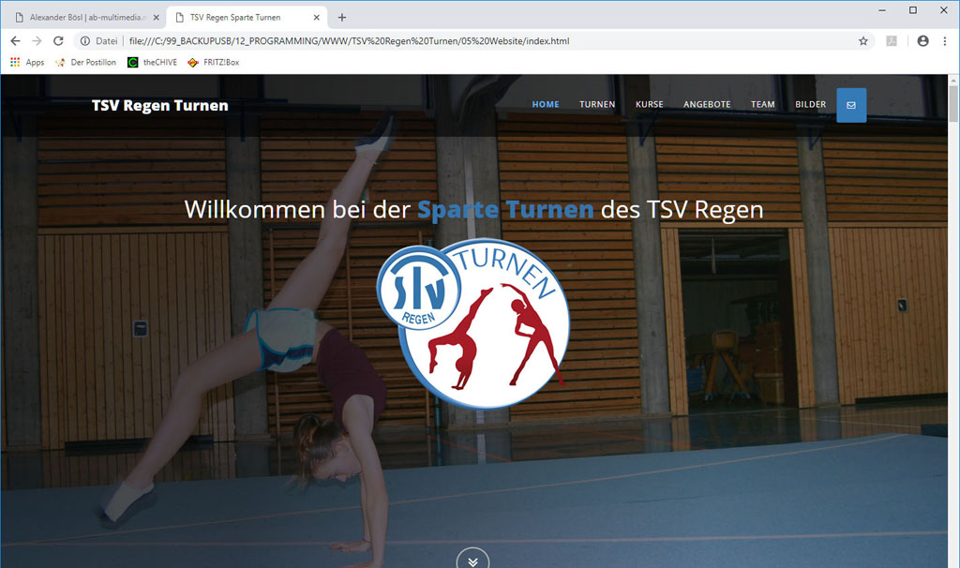Click the Sparte Turnen highlighted text
The height and width of the screenshot is (568, 960).
[x=505, y=210]
